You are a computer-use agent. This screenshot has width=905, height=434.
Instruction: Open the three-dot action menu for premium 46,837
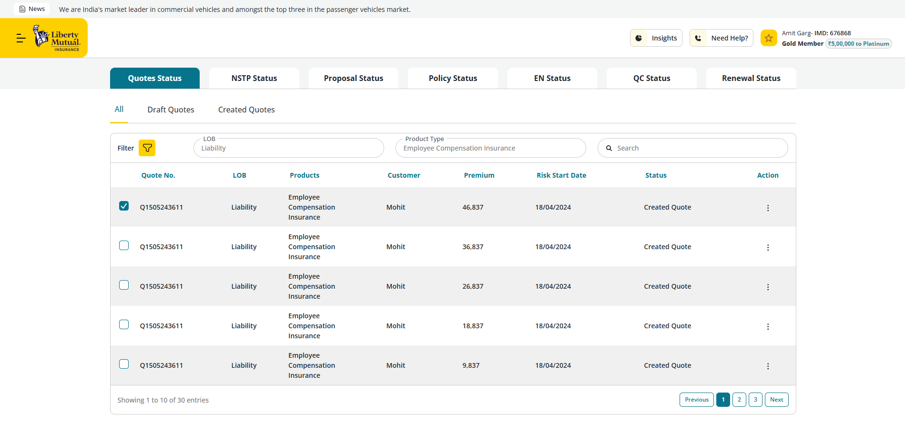pos(767,208)
